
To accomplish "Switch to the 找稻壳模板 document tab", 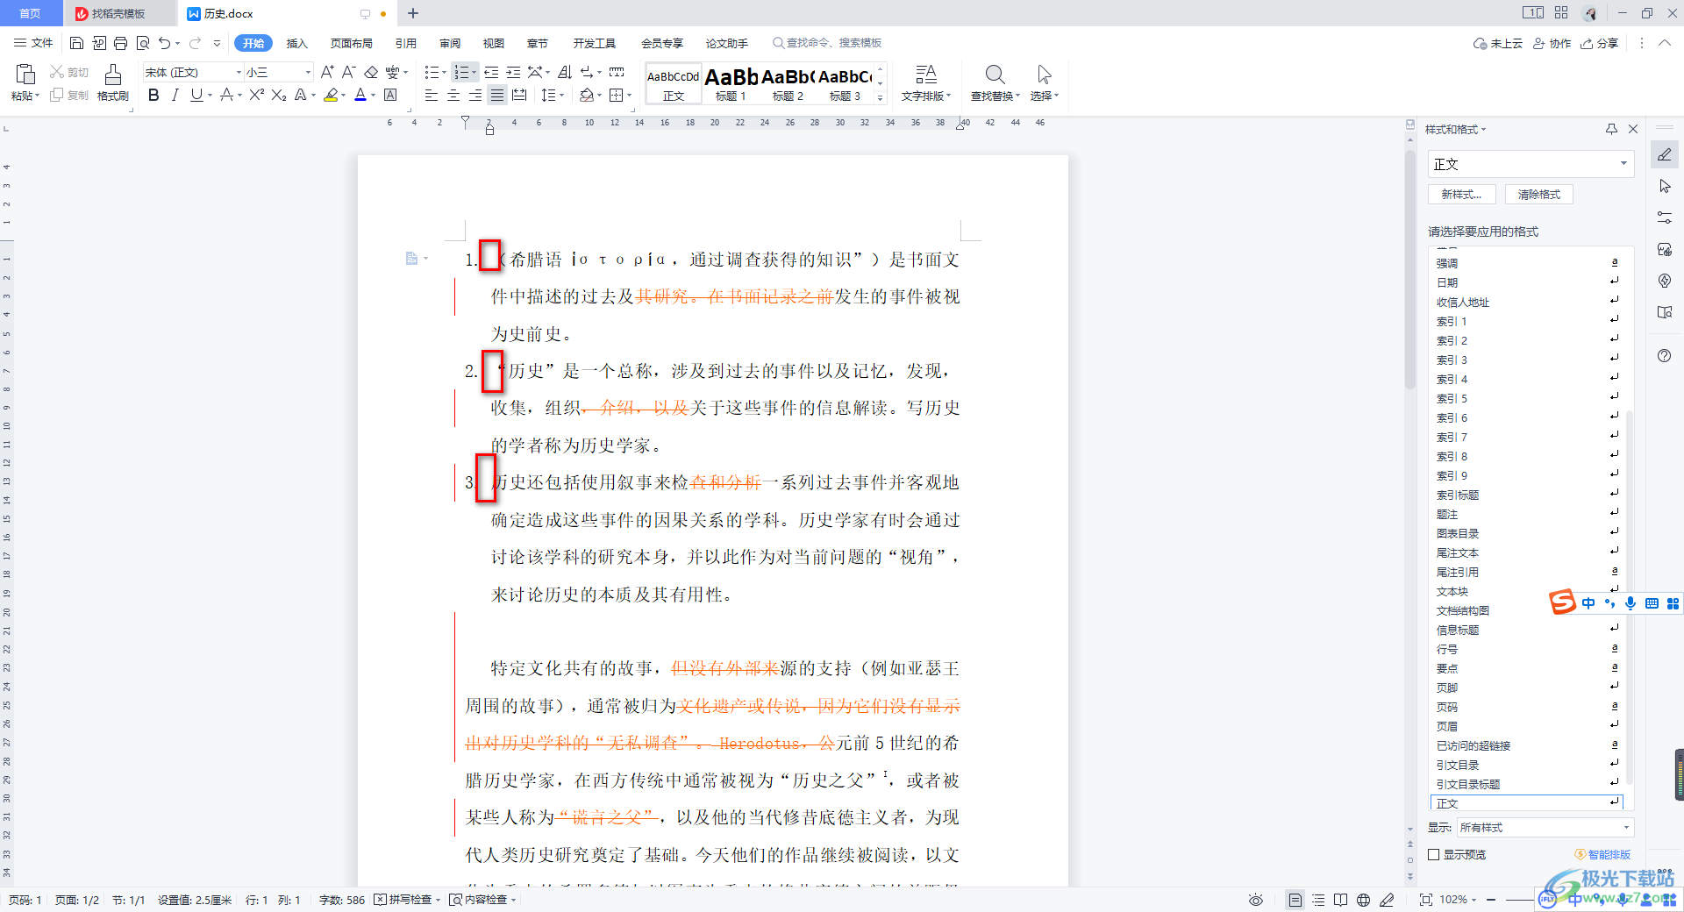I will pyautogui.click(x=118, y=13).
